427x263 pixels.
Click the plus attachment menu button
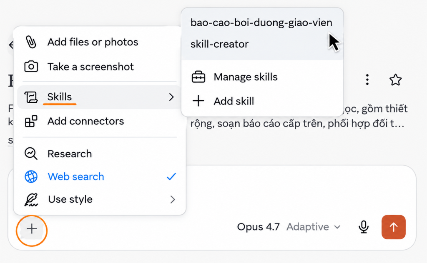pyautogui.click(x=32, y=229)
